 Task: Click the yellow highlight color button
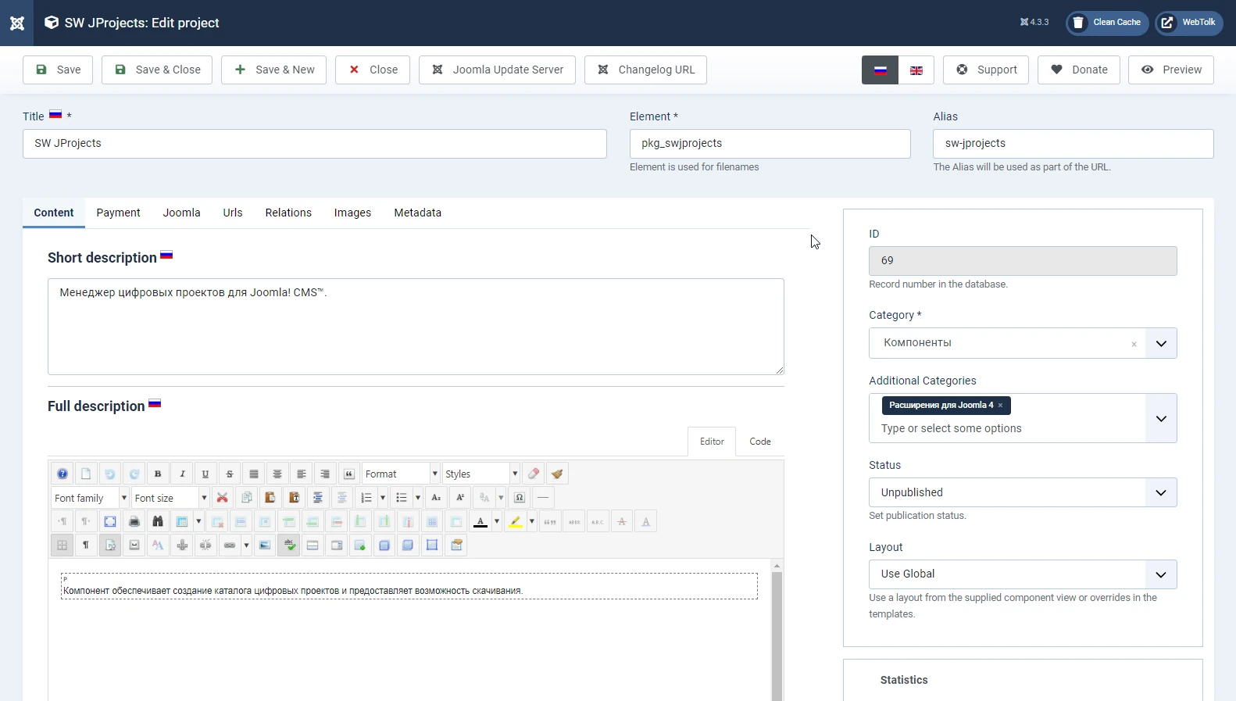tap(515, 521)
